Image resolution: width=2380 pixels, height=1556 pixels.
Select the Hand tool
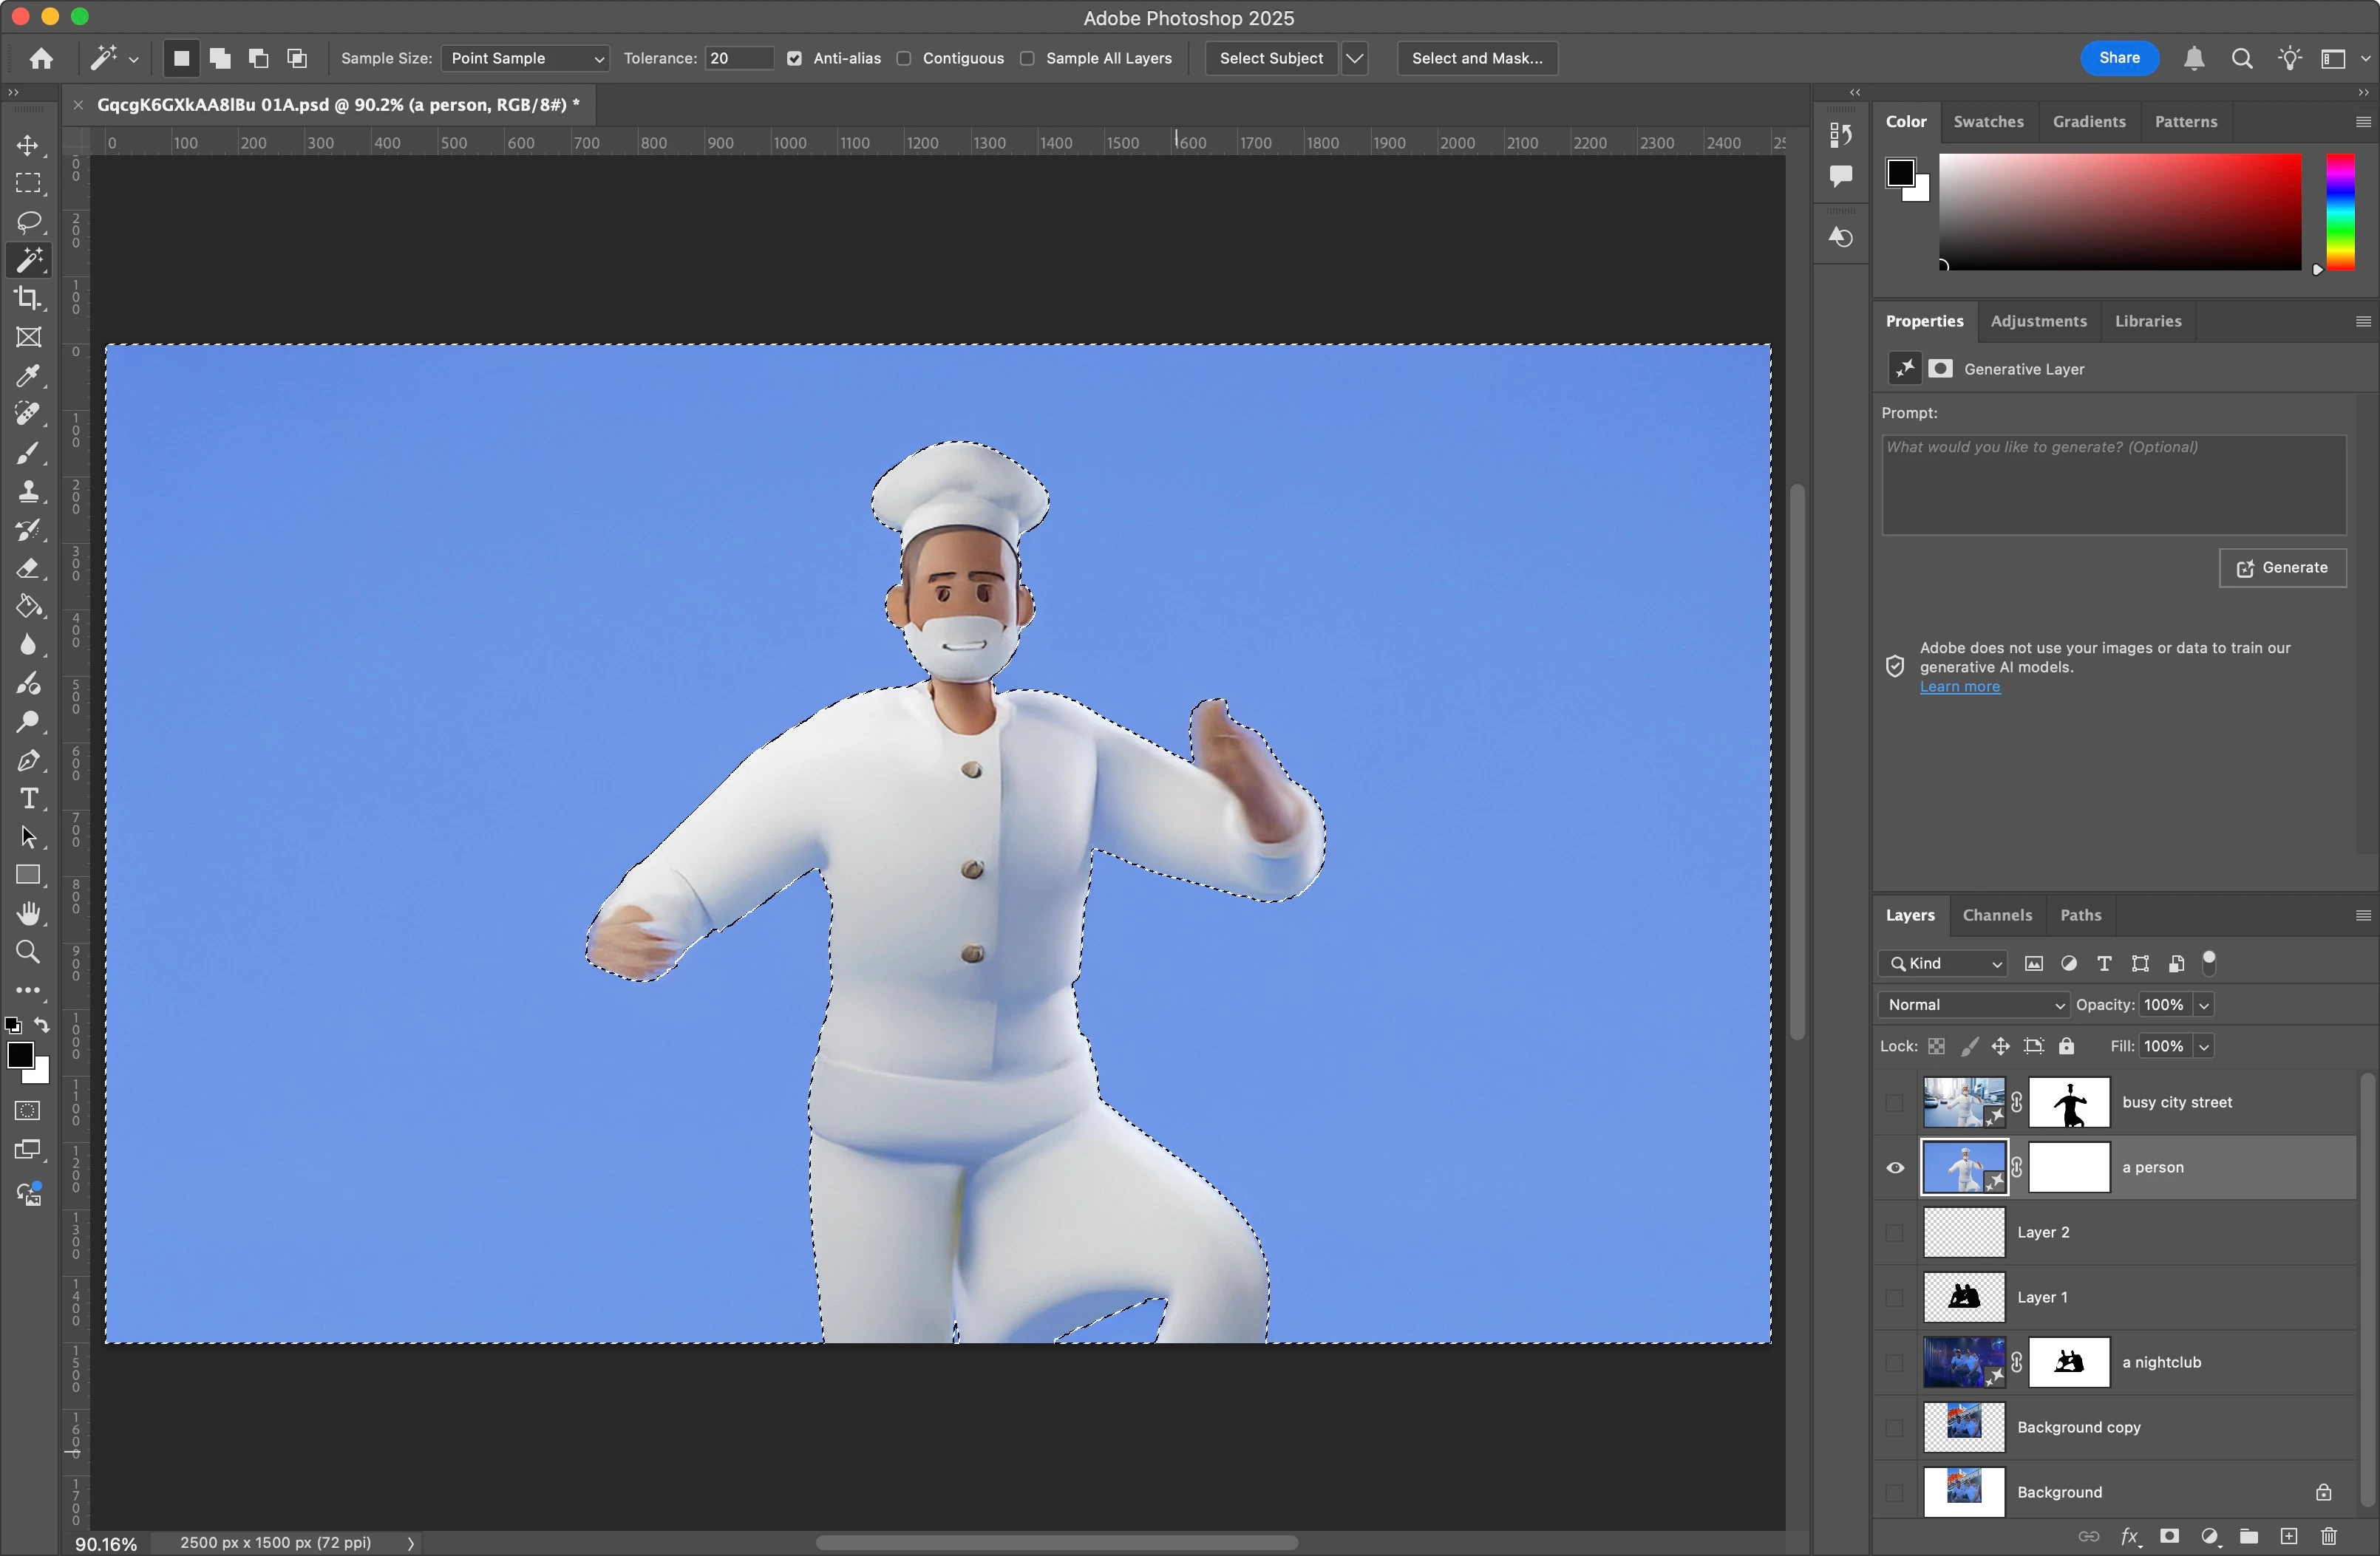click(28, 913)
